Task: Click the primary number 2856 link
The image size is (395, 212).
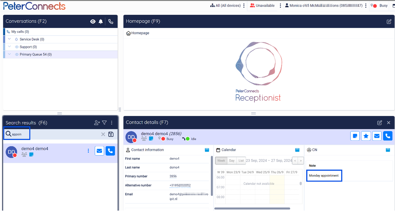Action: (173, 176)
